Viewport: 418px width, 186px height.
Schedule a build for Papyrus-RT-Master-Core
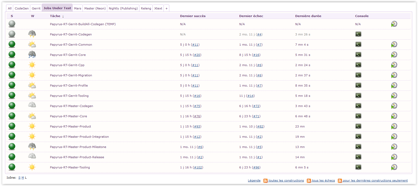click(394, 116)
